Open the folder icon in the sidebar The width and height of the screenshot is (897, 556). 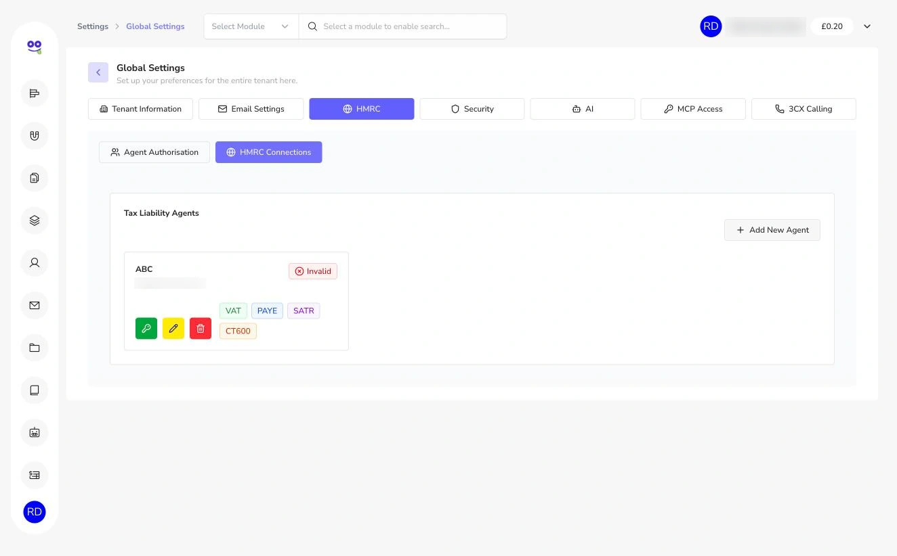coord(35,348)
